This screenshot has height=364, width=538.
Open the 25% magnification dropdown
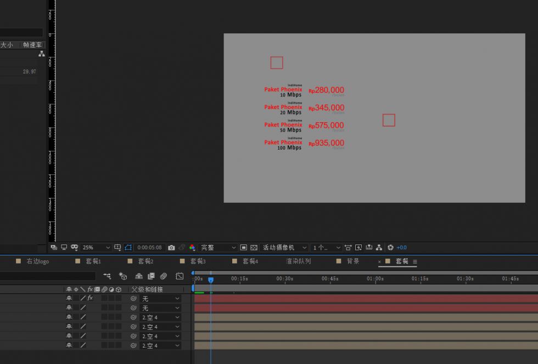click(x=96, y=248)
